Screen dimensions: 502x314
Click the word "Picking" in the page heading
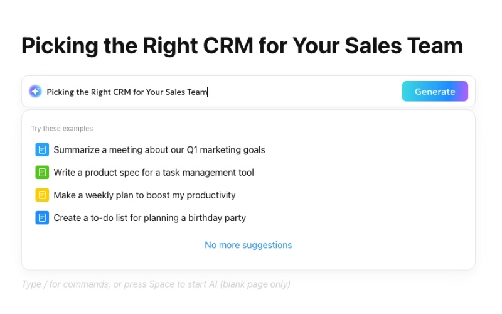click(56, 46)
